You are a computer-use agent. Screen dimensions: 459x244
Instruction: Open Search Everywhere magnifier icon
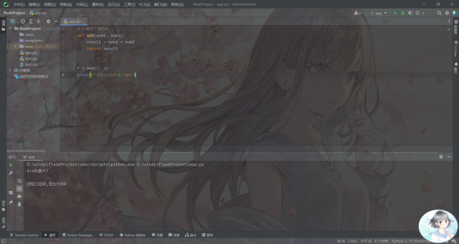point(439,13)
